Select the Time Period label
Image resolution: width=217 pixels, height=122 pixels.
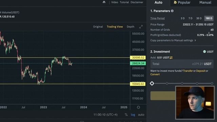click(157, 18)
